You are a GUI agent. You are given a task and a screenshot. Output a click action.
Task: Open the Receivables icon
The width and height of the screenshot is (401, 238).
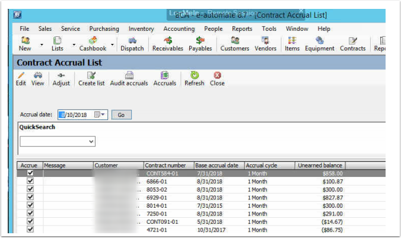pos(168,44)
